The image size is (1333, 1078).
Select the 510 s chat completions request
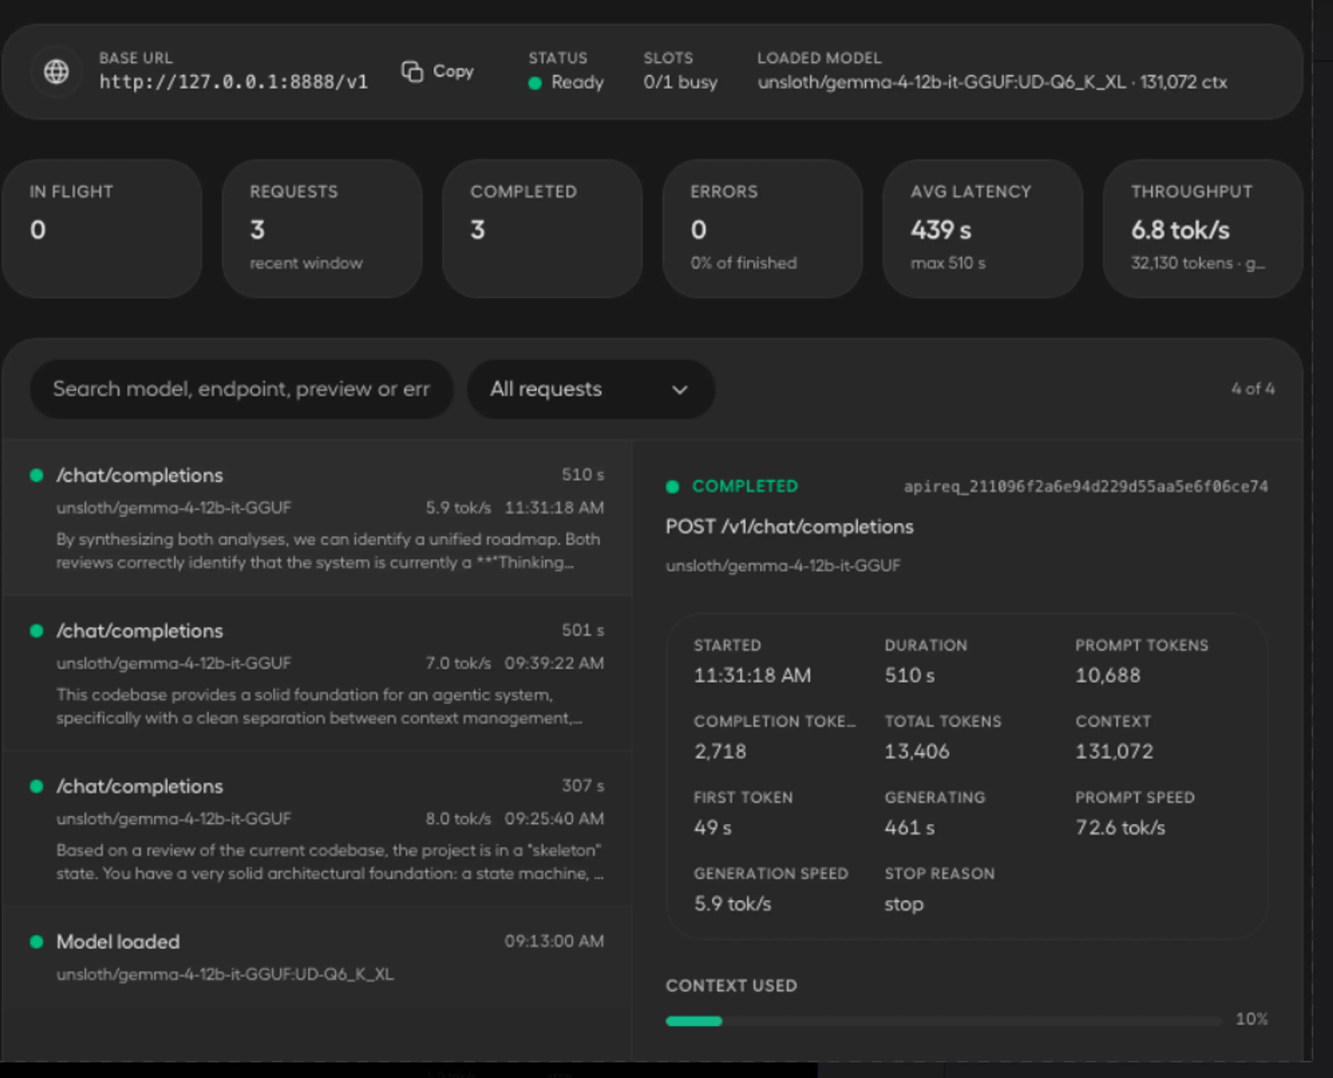[x=317, y=518]
